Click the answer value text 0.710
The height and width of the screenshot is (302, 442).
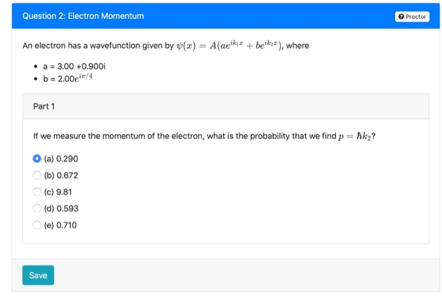pyautogui.click(x=66, y=224)
